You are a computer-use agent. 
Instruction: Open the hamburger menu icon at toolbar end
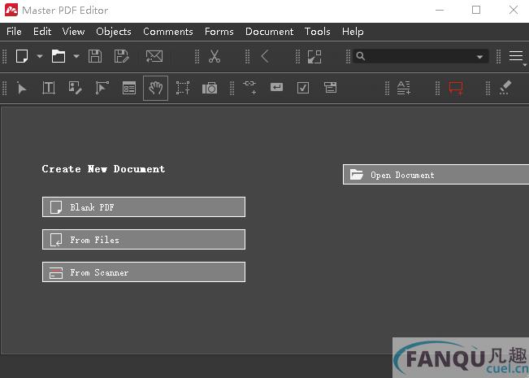pos(516,56)
